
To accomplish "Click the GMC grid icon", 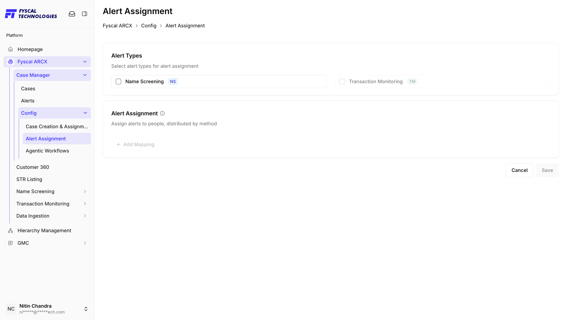I will [11, 243].
